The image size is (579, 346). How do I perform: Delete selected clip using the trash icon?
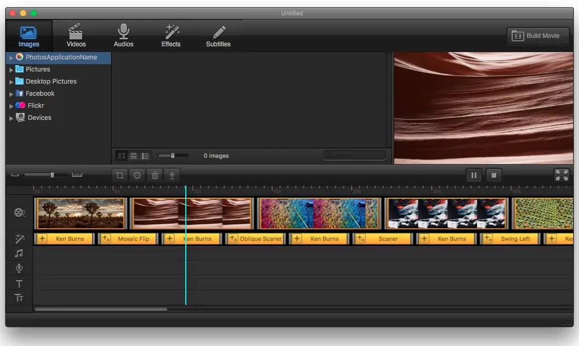point(154,175)
